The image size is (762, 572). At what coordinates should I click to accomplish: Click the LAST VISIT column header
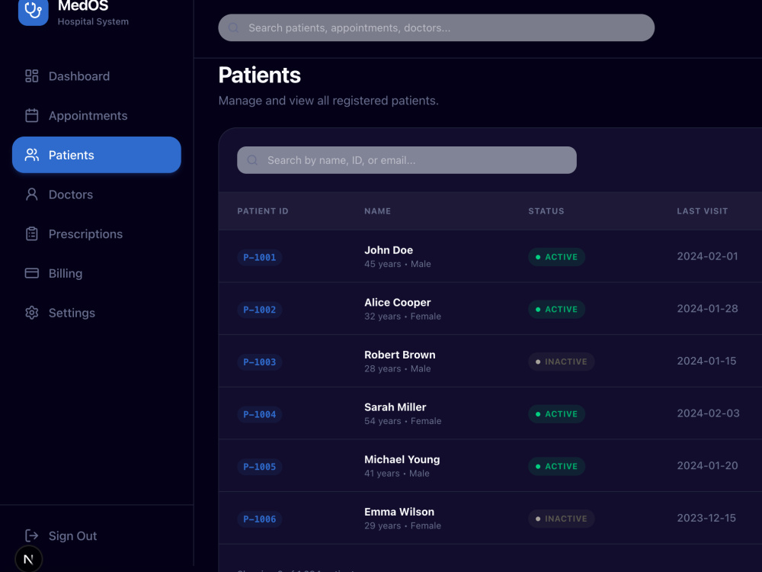pyautogui.click(x=703, y=211)
